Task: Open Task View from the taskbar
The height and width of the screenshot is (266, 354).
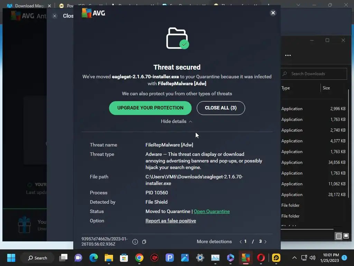Action: click(63, 258)
